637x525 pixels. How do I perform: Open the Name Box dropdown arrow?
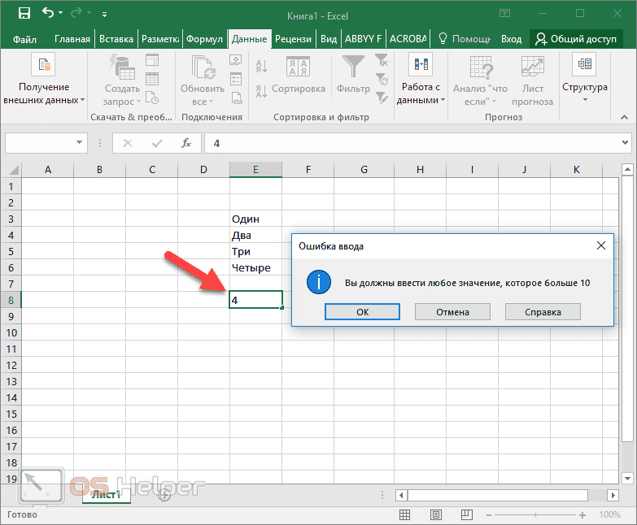pos(80,143)
